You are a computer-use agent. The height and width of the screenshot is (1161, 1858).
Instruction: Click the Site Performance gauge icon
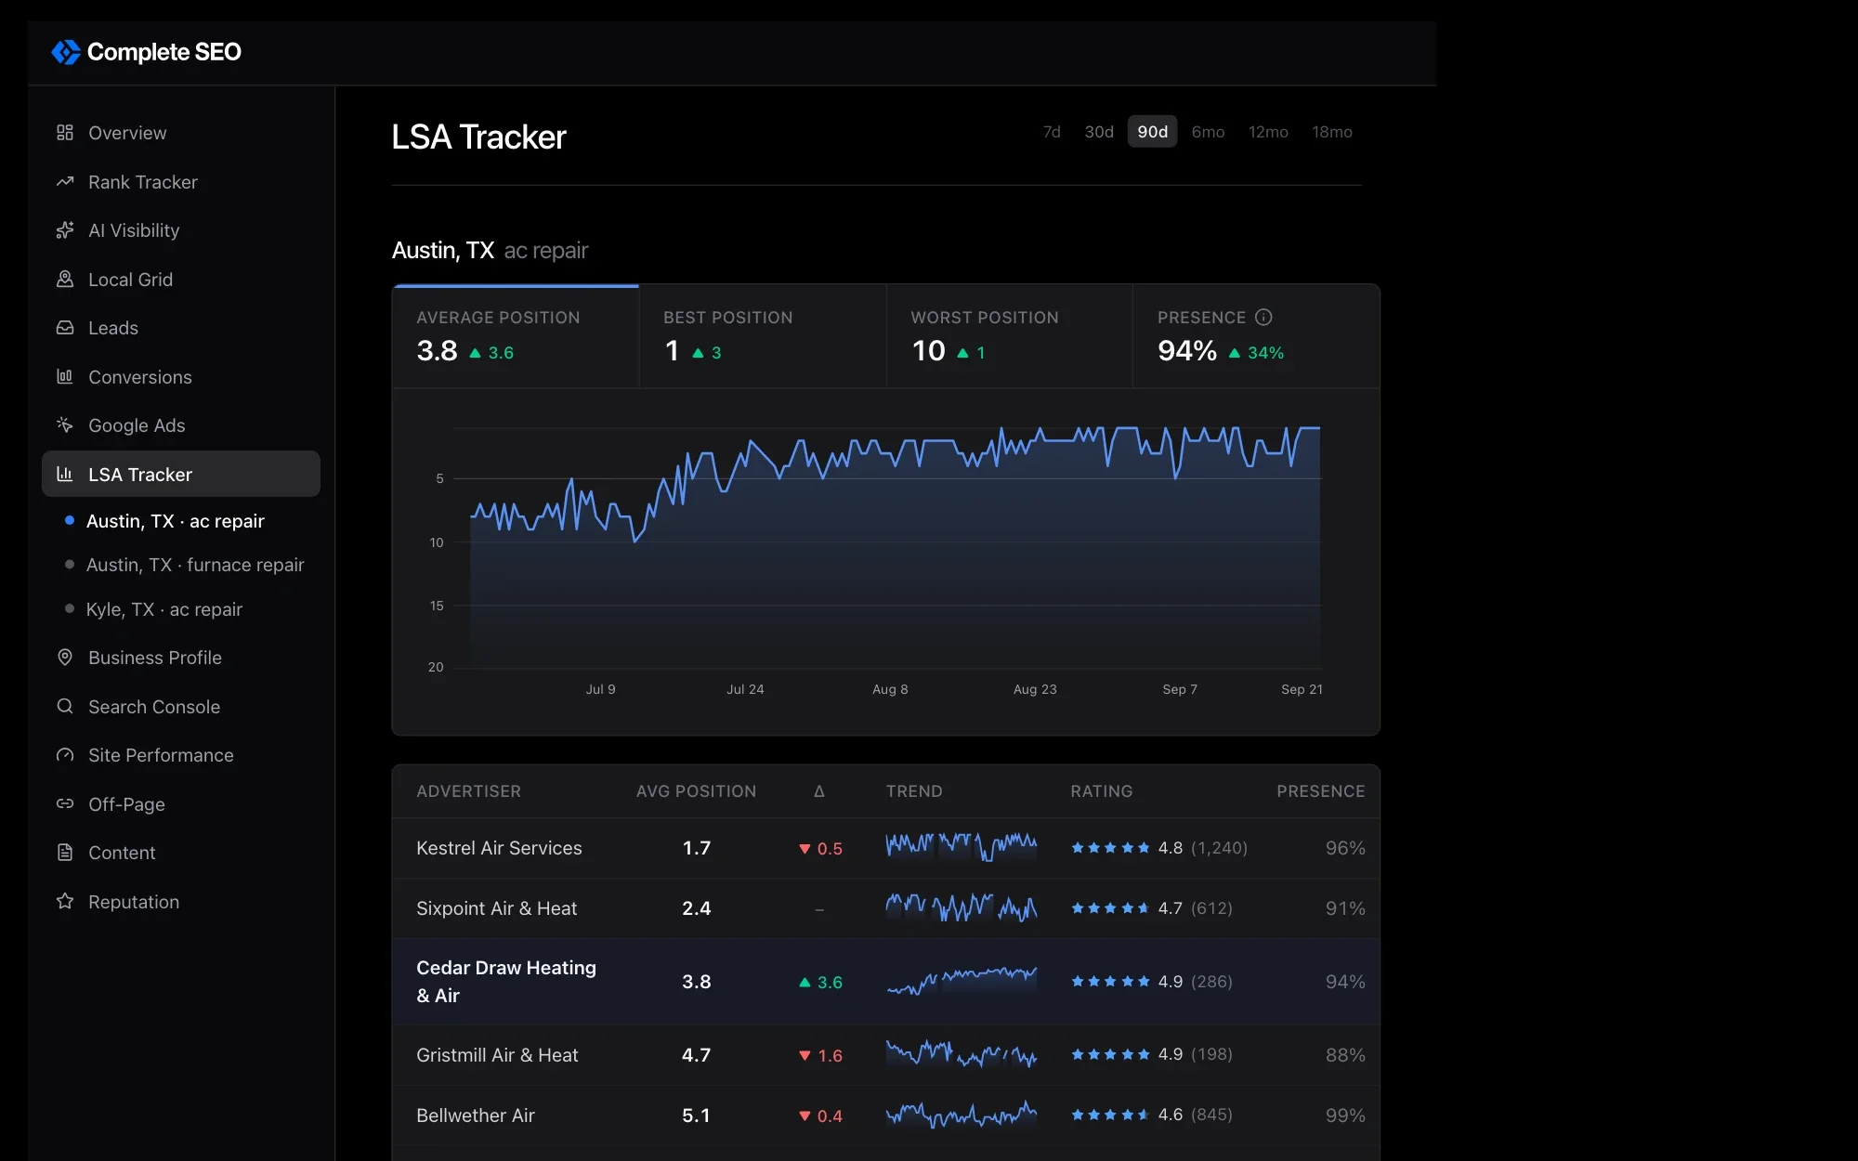65,755
